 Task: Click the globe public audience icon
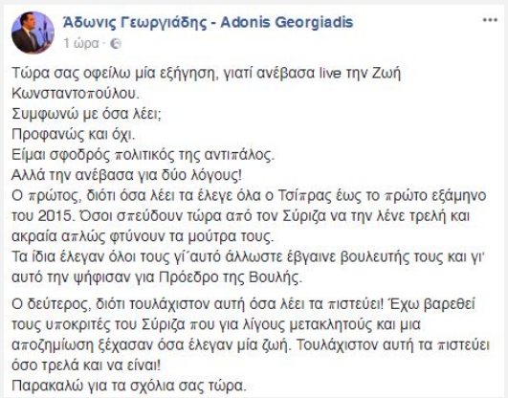(x=116, y=43)
